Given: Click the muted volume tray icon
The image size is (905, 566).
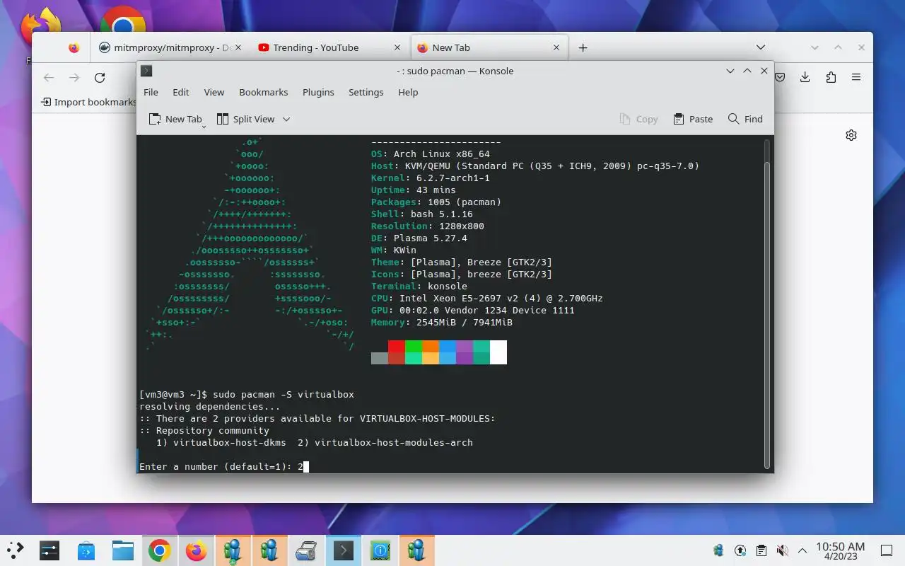Looking at the screenshot, I should tap(782, 550).
